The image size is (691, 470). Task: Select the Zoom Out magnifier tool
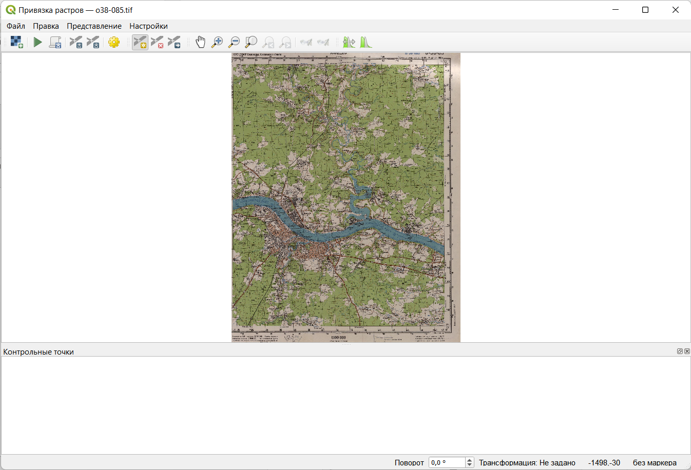pyautogui.click(x=234, y=42)
